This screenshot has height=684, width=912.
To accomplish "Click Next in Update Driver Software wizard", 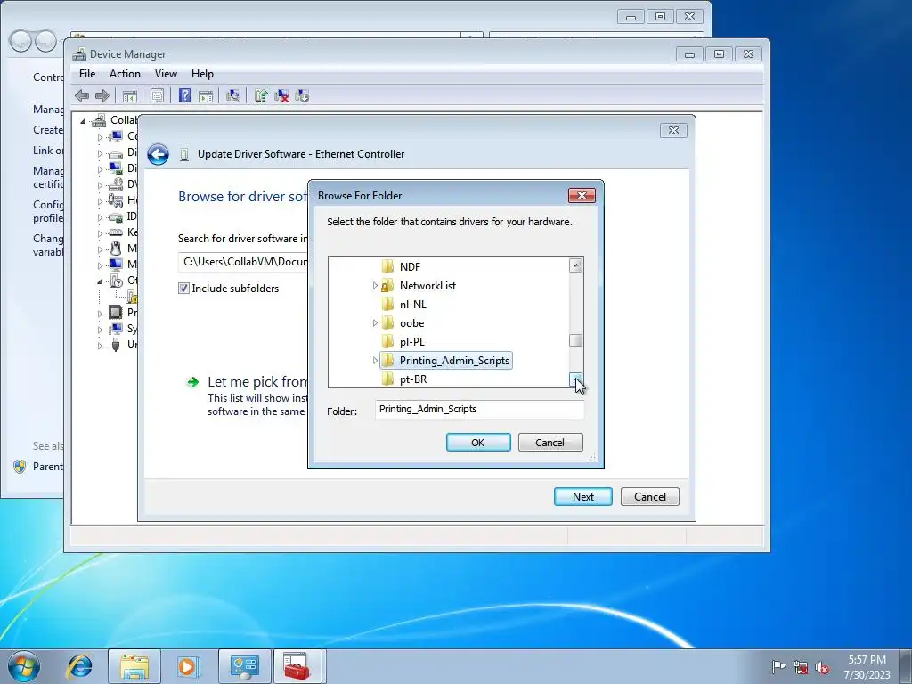I will [x=582, y=497].
